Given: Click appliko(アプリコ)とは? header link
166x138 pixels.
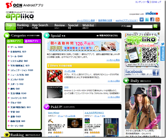Looking at the screenshot, I should 127,20.
